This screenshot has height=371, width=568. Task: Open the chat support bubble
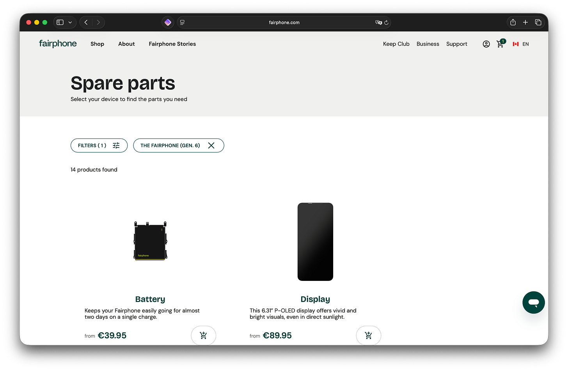tap(533, 302)
